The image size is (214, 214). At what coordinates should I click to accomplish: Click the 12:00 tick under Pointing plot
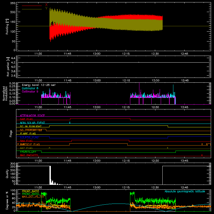97,54
